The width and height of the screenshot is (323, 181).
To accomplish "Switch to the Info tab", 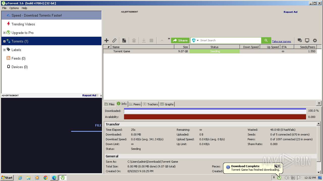I will (122, 104).
